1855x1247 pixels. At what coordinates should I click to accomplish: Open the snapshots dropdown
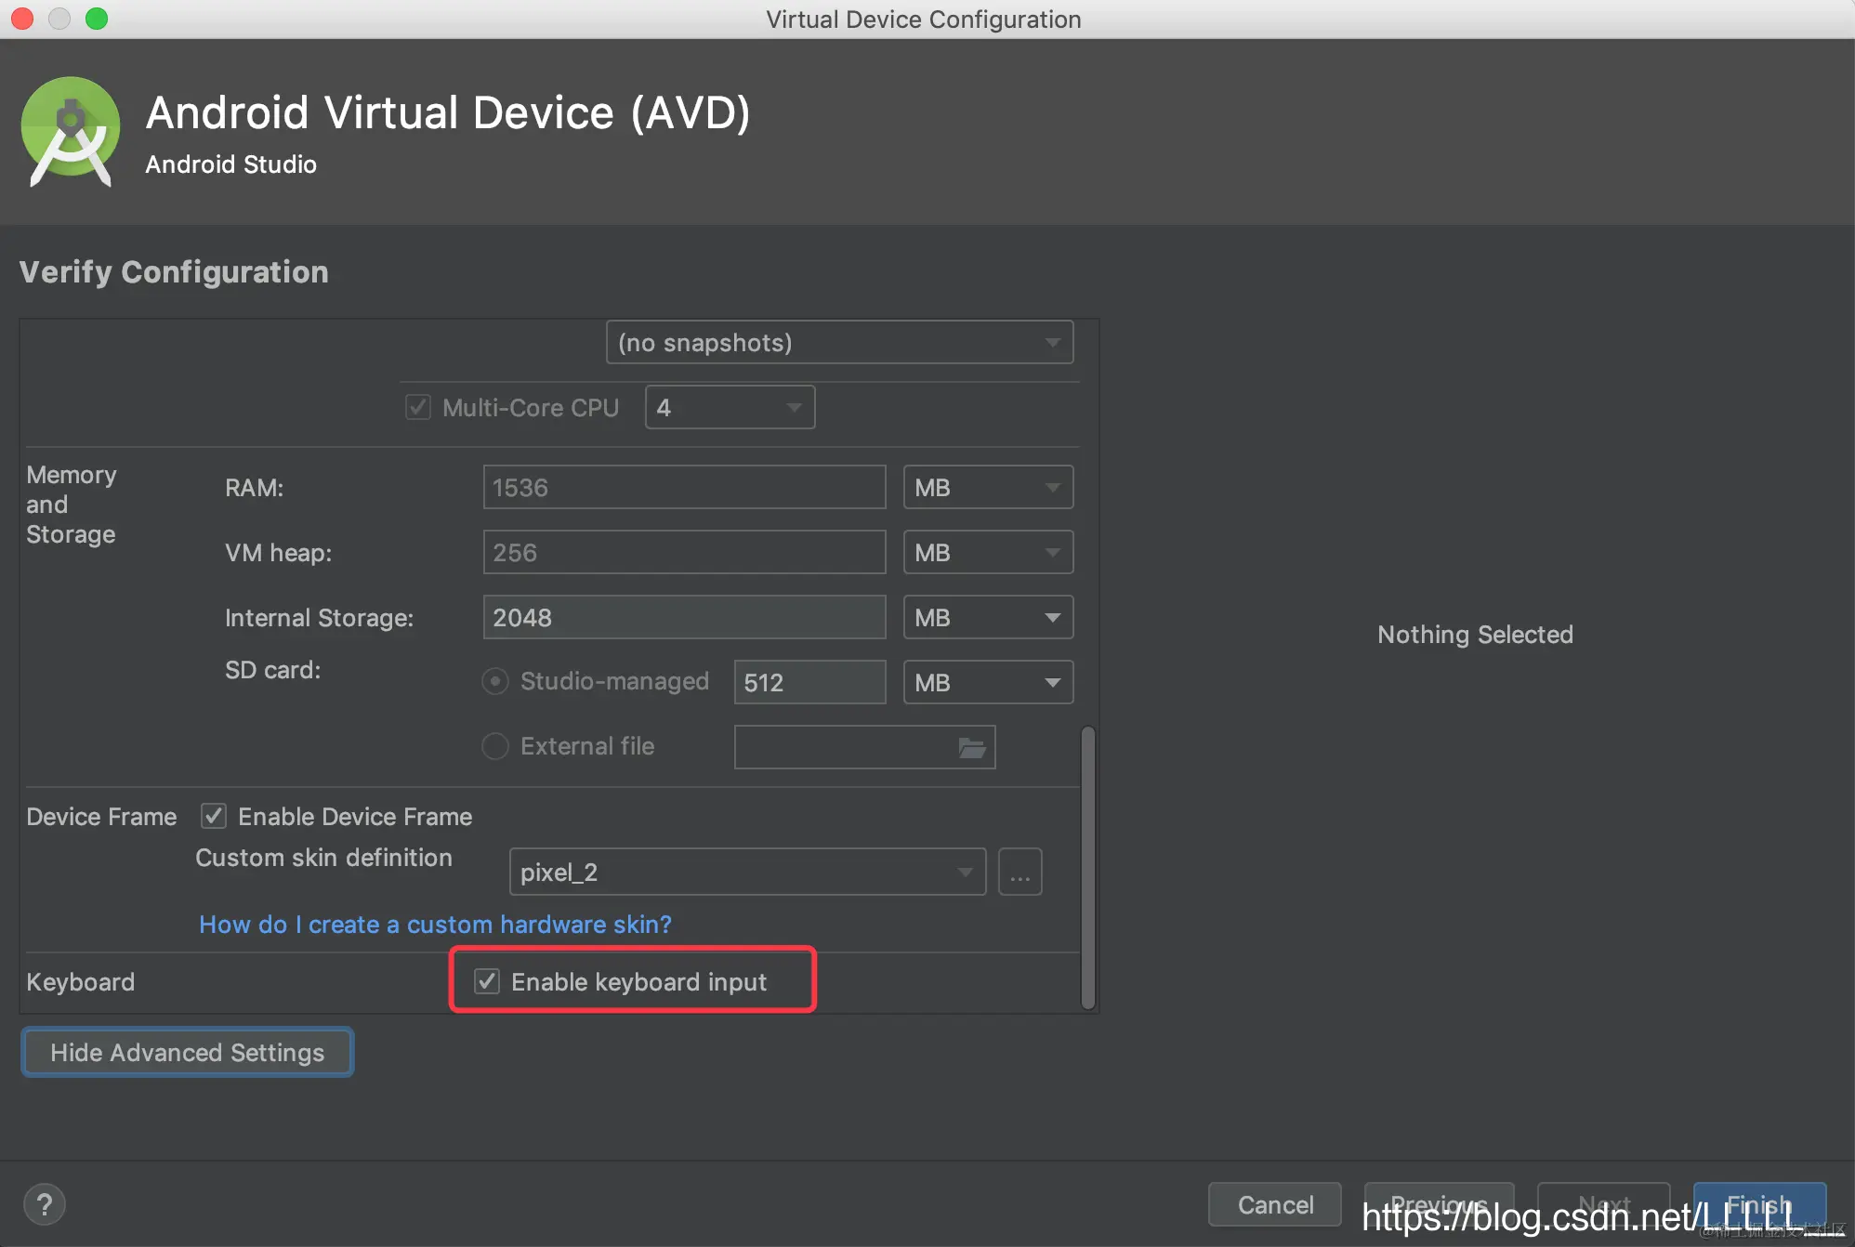838,342
